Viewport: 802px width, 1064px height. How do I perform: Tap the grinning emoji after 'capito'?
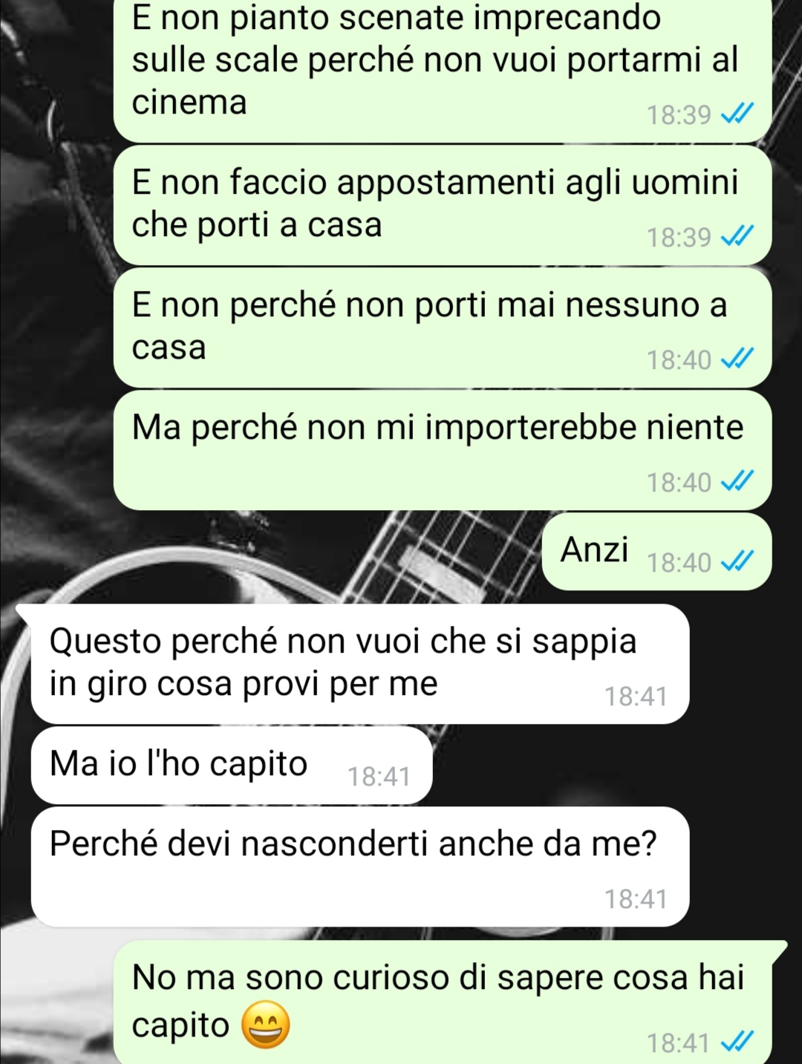(x=266, y=1025)
